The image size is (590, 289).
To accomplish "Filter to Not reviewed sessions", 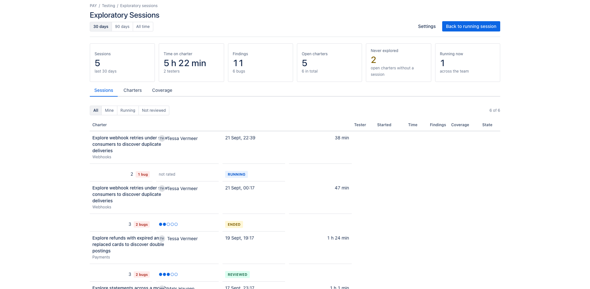I will point(154,110).
